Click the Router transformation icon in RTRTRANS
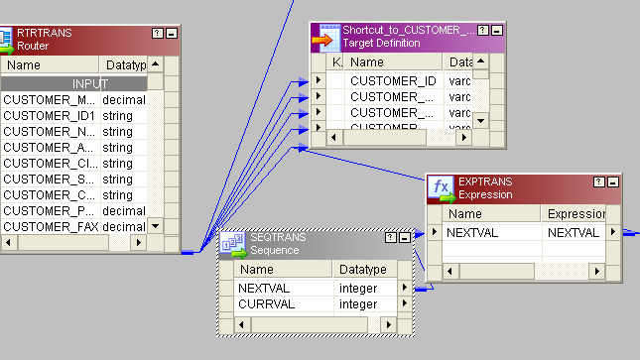 (x=7, y=40)
